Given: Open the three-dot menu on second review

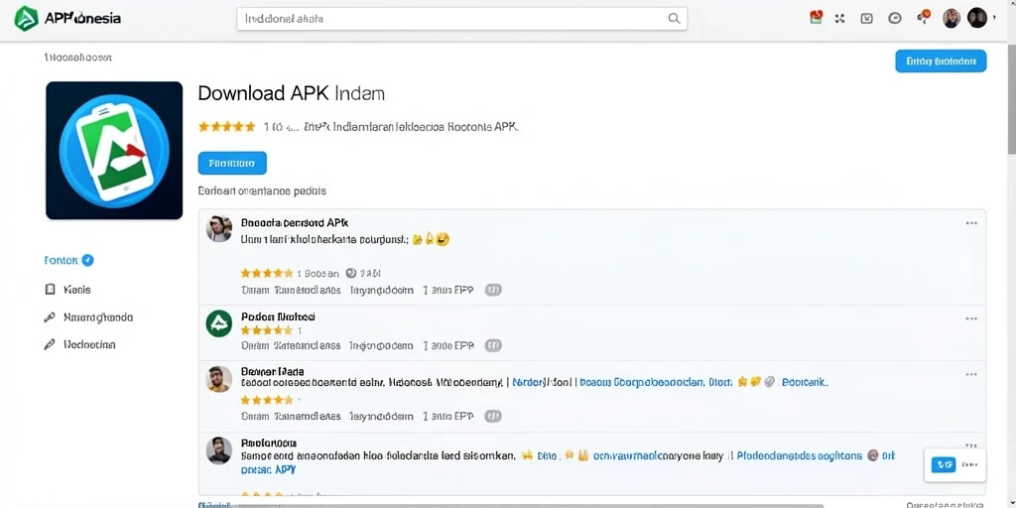Looking at the screenshot, I should pos(971,318).
